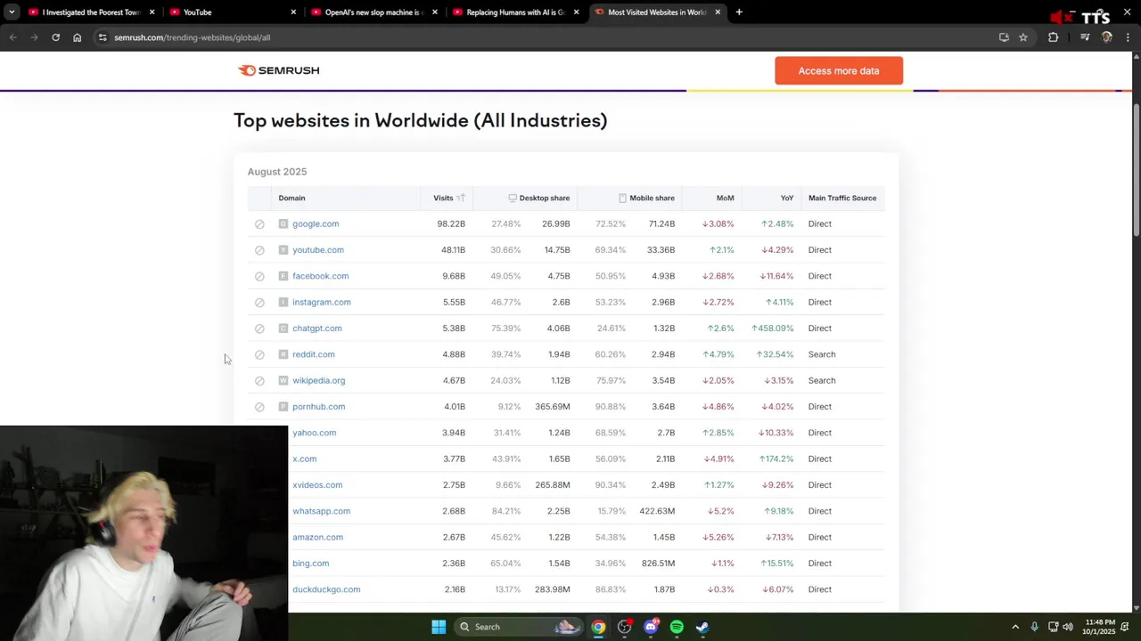
Task: Click the Main Traffic Source header
Action: tap(842, 198)
